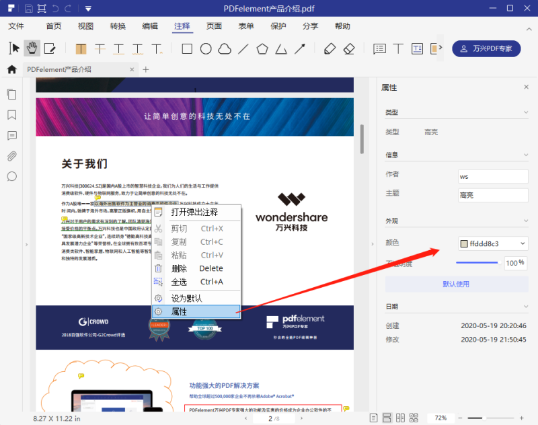
Task: Open the Bookmarks panel in left sidebar
Action: click(x=11, y=115)
